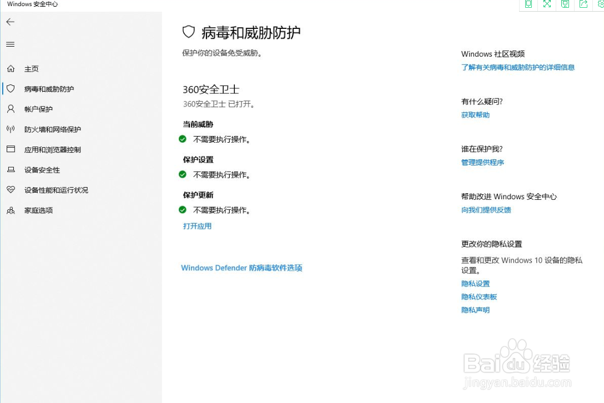Click Windows 安全中心 window title text
Image resolution: width=604 pixels, height=403 pixels.
32,4
